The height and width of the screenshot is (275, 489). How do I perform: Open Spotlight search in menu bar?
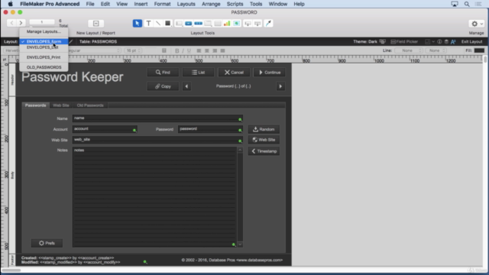pyautogui.click(x=467, y=4)
